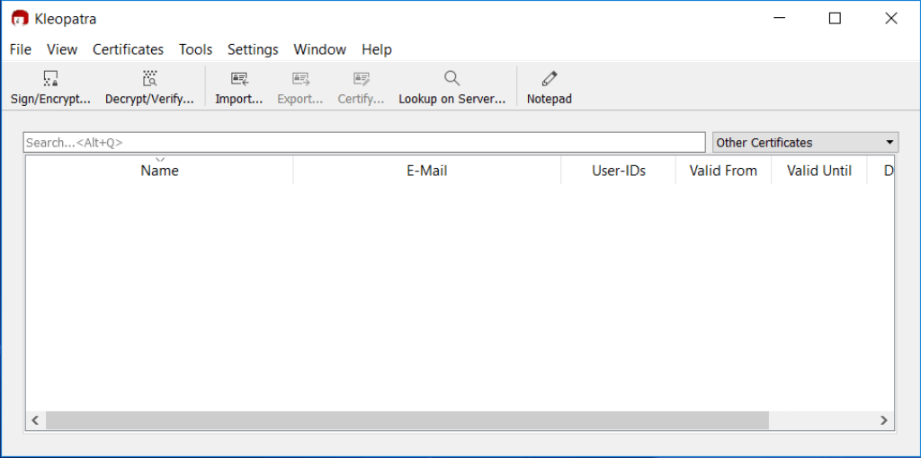921x458 pixels.
Task: Click the horizontal scrollbar right arrow
Action: [884, 420]
